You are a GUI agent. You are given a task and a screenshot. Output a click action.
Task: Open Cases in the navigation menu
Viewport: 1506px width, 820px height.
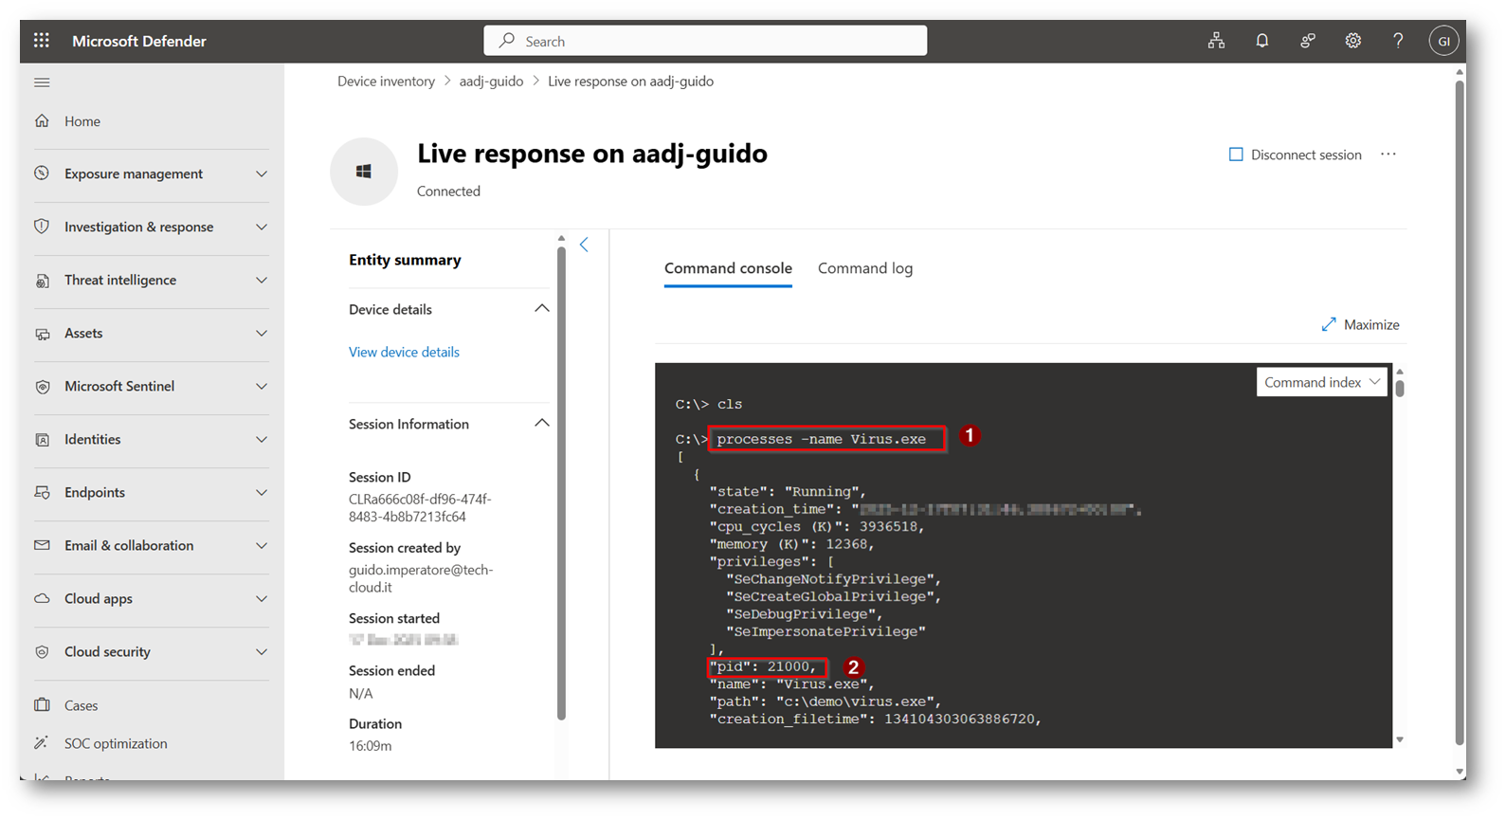coord(82,705)
